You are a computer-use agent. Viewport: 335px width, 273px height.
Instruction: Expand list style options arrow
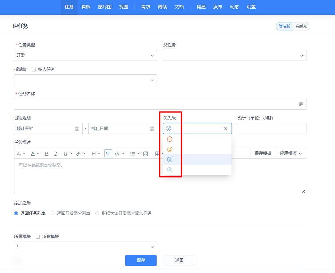[x=139, y=153]
